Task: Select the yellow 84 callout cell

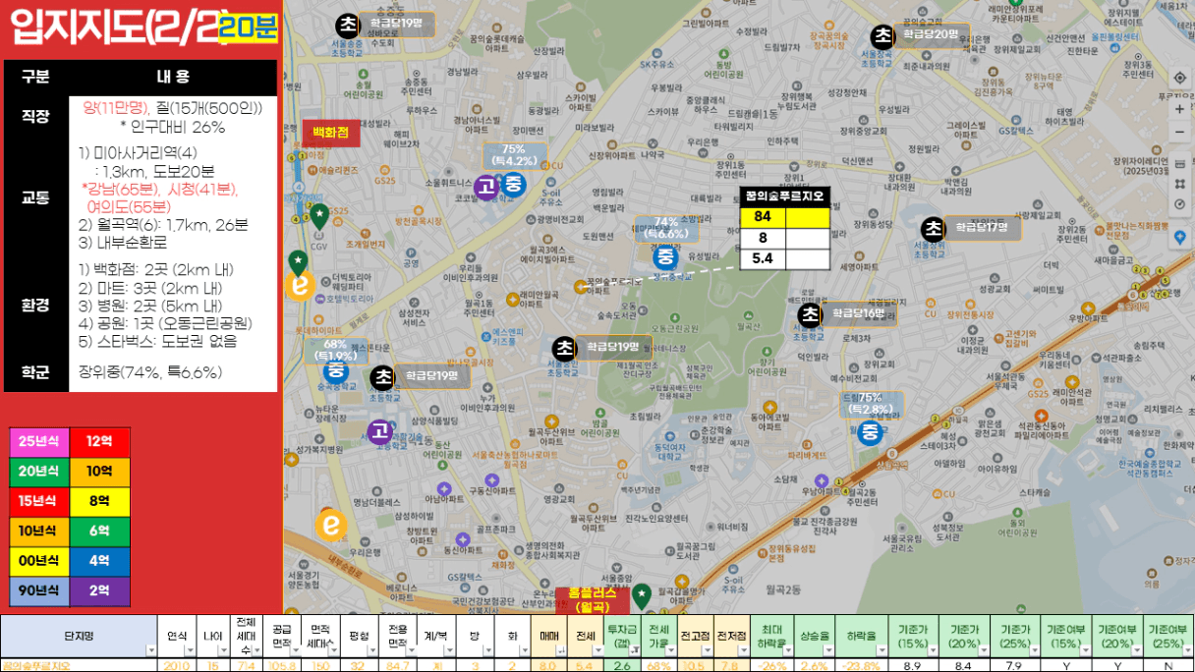Action: 763,216
